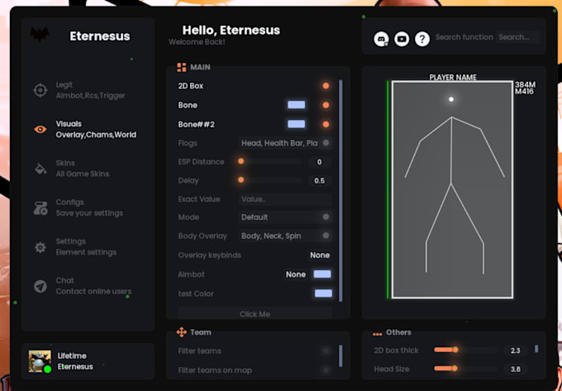Click the 2D box thick value 2.3
The height and width of the screenshot is (391, 562).
[x=516, y=350]
